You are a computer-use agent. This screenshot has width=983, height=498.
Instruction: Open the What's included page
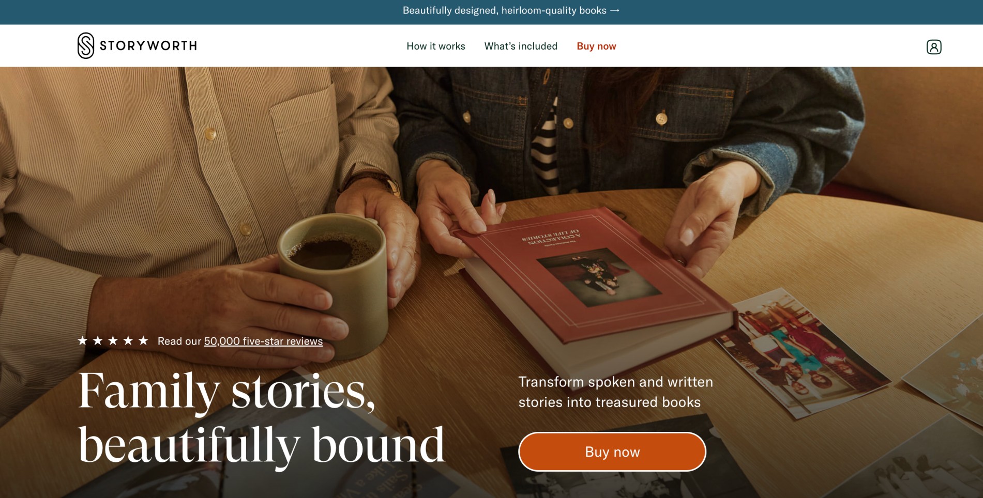click(521, 46)
